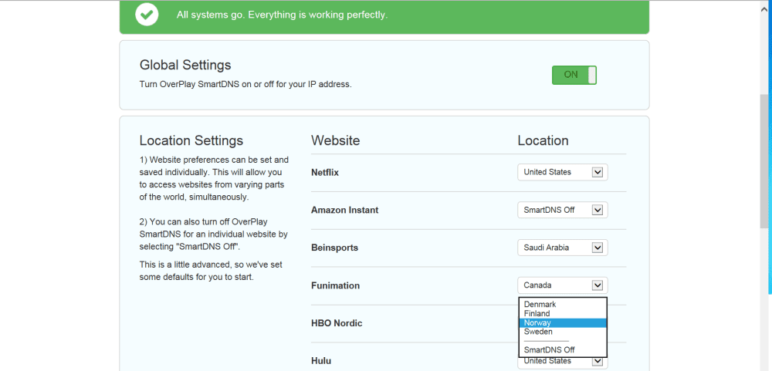Click the Amazon Instant website label

point(344,210)
